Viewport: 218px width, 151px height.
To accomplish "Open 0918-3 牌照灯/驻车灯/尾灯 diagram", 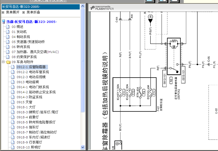I will coord(38,112).
